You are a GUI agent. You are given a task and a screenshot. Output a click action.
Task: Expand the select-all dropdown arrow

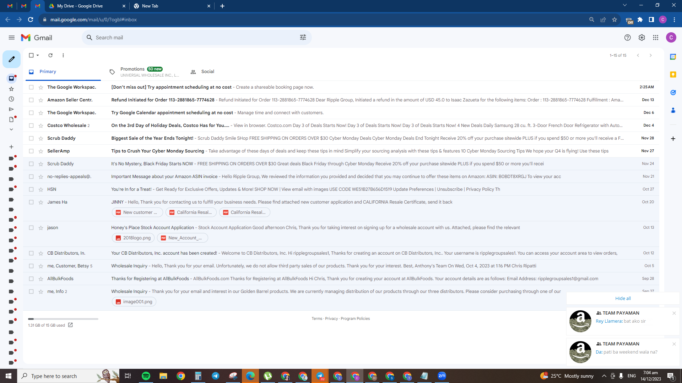(x=38, y=55)
